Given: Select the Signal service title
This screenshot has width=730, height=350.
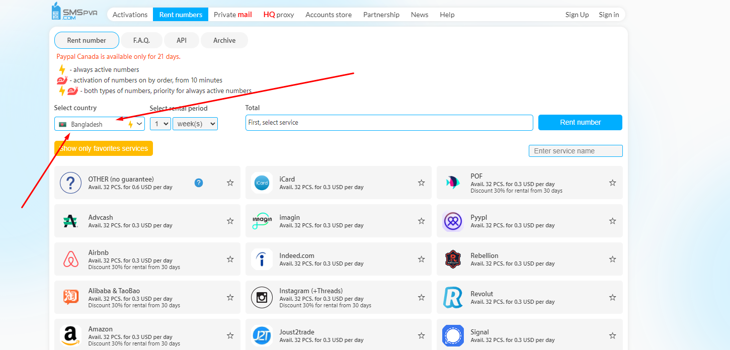Looking at the screenshot, I should click(480, 332).
